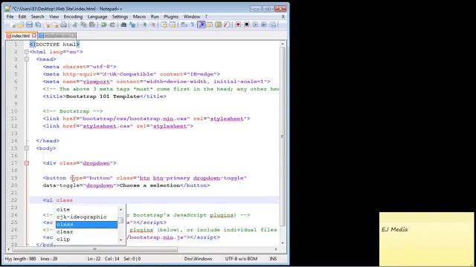The image size is (476, 267).
Task: Click the Open file toolbar icon
Action: tap(21, 24)
